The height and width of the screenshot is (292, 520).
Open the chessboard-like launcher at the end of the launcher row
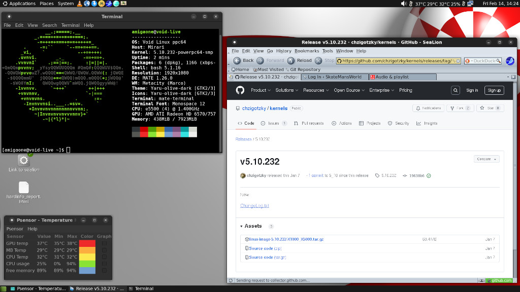point(123,4)
